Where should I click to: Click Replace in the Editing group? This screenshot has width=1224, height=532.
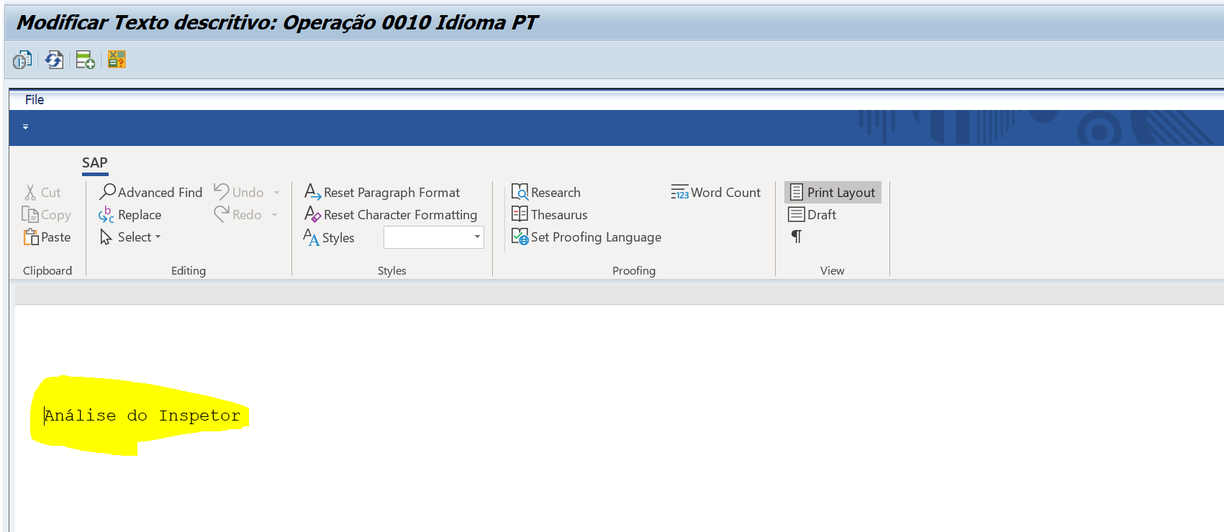coord(130,215)
